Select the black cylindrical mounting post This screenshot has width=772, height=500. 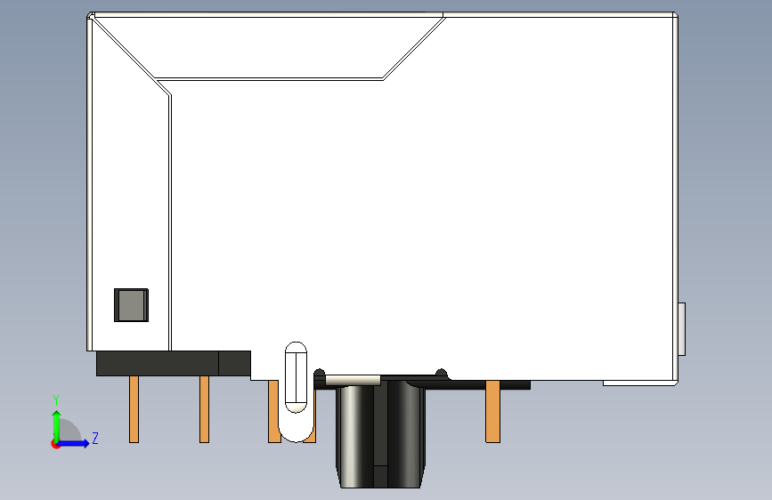coord(380,437)
